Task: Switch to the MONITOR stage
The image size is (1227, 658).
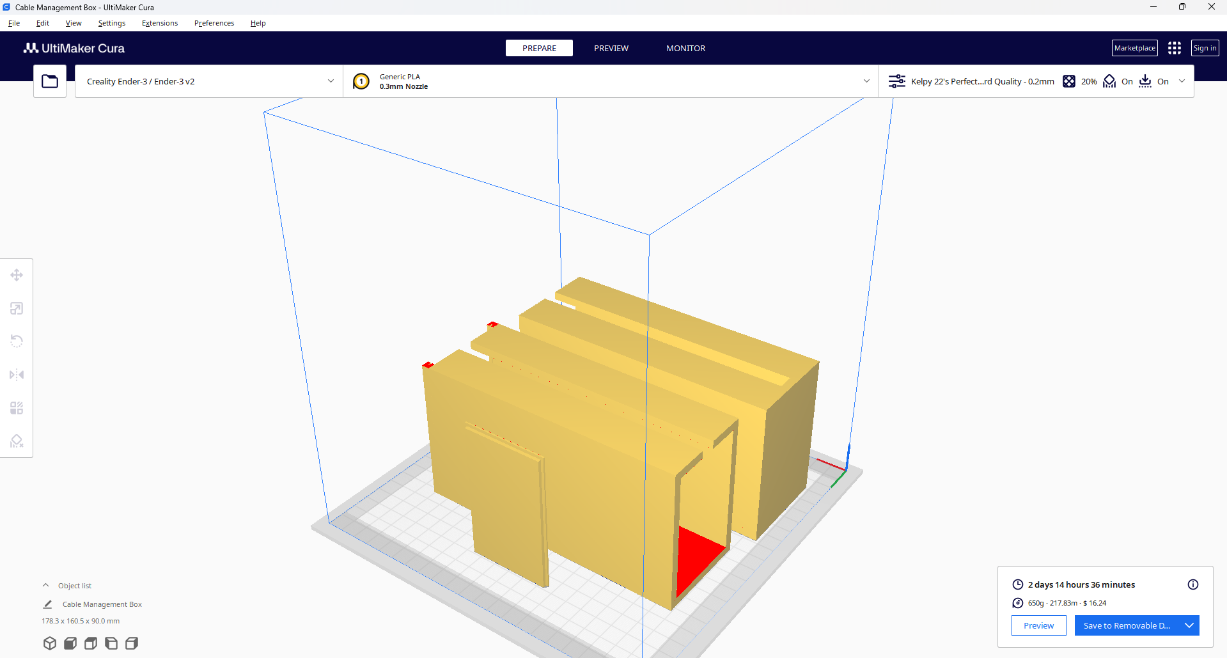Action: (x=686, y=48)
